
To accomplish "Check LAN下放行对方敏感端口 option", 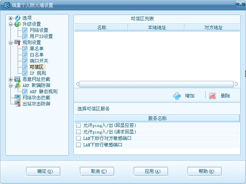I will click(x=78, y=138).
